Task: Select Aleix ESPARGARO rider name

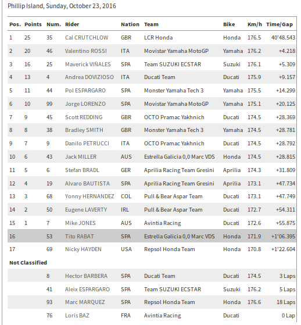Action: (87, 289)
